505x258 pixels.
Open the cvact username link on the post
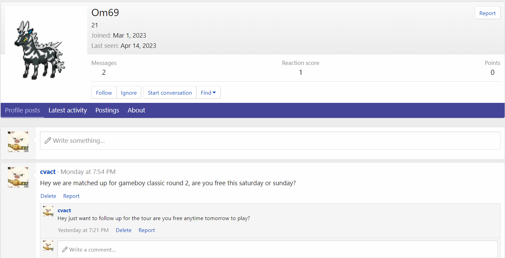click(48, 172)
